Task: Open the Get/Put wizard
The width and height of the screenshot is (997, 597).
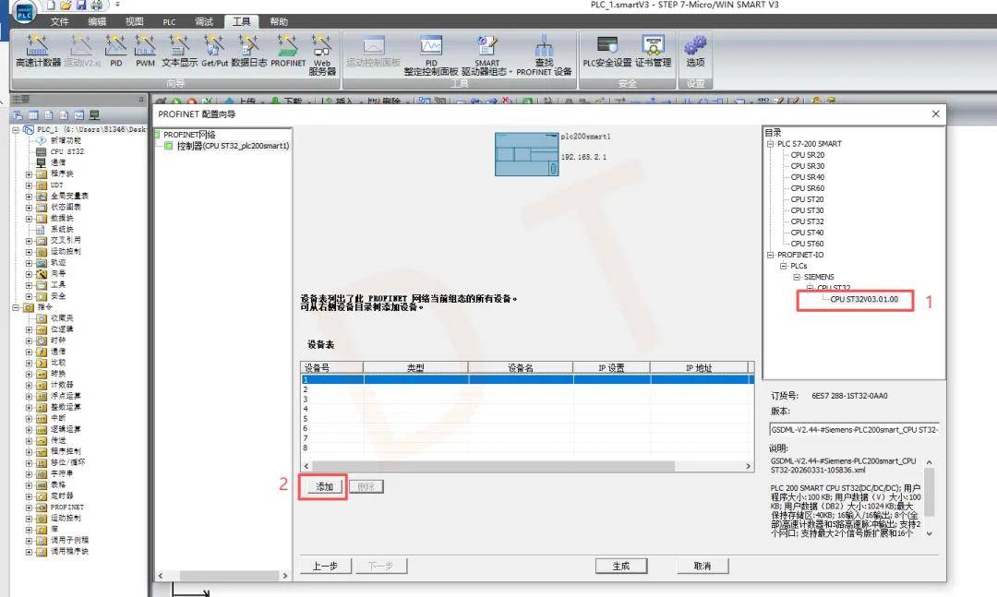Action: coord(214,51)
